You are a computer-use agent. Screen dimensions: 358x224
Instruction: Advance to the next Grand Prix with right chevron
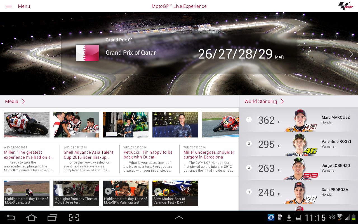pyautogui.click(x=351, y=53)
